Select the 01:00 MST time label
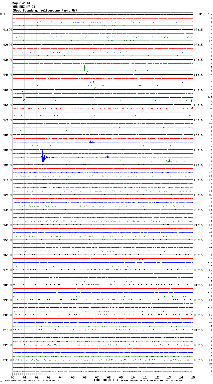Screen dimensions: 213x384 [8, 30]
